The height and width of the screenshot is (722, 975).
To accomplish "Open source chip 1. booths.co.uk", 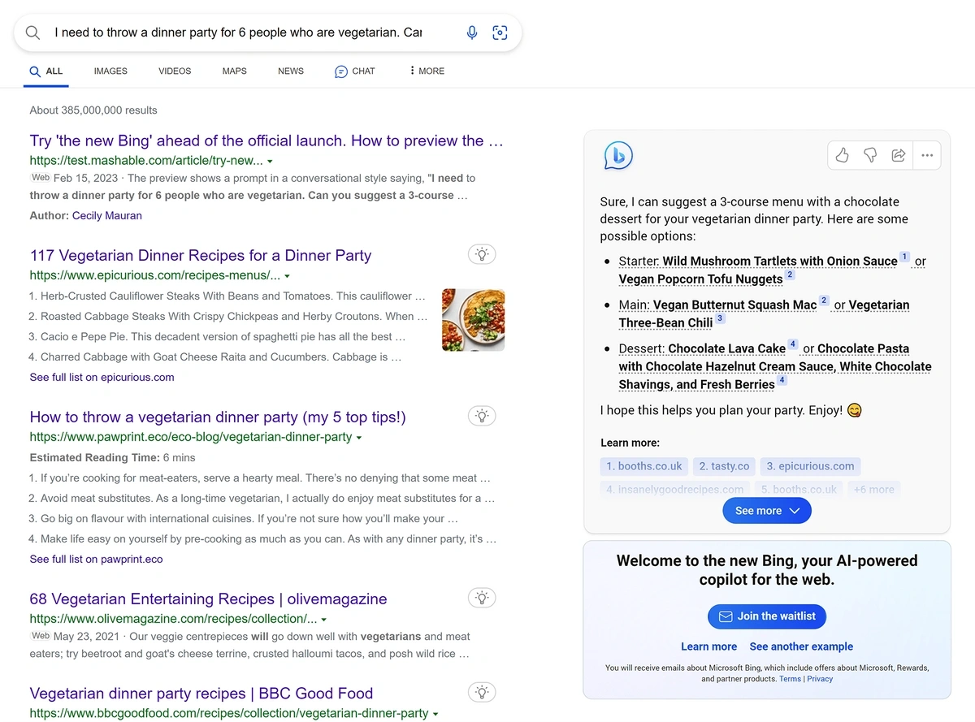I will pos(644,466).
